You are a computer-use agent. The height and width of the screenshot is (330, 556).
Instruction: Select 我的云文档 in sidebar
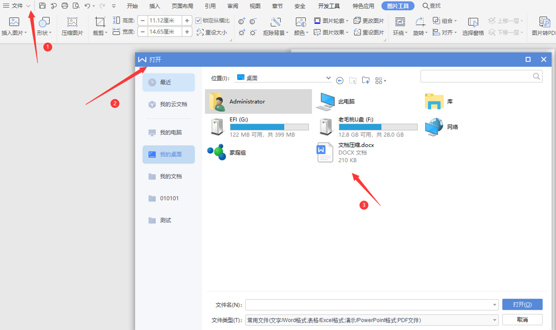coord(169,104)
